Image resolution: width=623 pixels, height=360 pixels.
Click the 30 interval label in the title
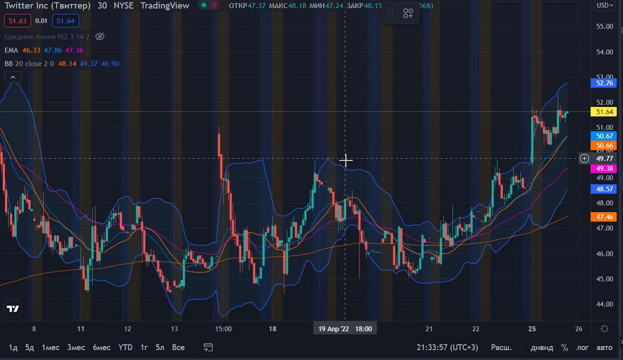(102, 6)
